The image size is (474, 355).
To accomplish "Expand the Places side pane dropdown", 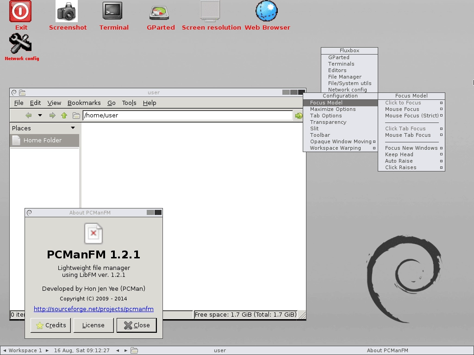I will [73, 128].
